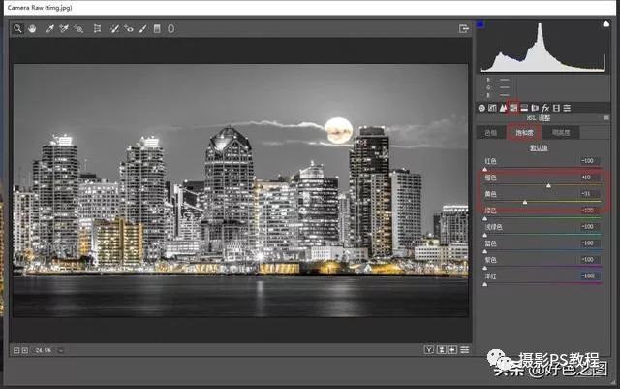Open the Graduated Filter tool
The height and width of the screenshot is (389, 620).
point(158,29)
